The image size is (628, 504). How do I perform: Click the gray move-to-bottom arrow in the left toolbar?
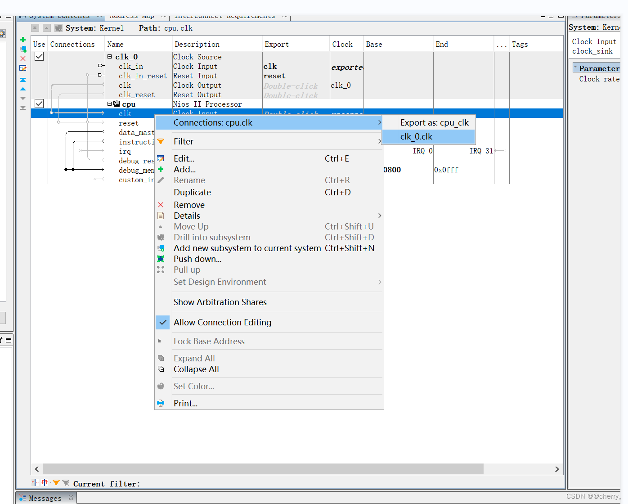click(23, 108)
